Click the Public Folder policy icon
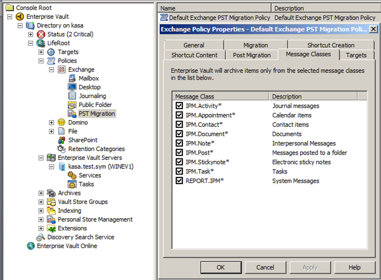This screenshot has width=381, height=280. click(x=72, y=105)
